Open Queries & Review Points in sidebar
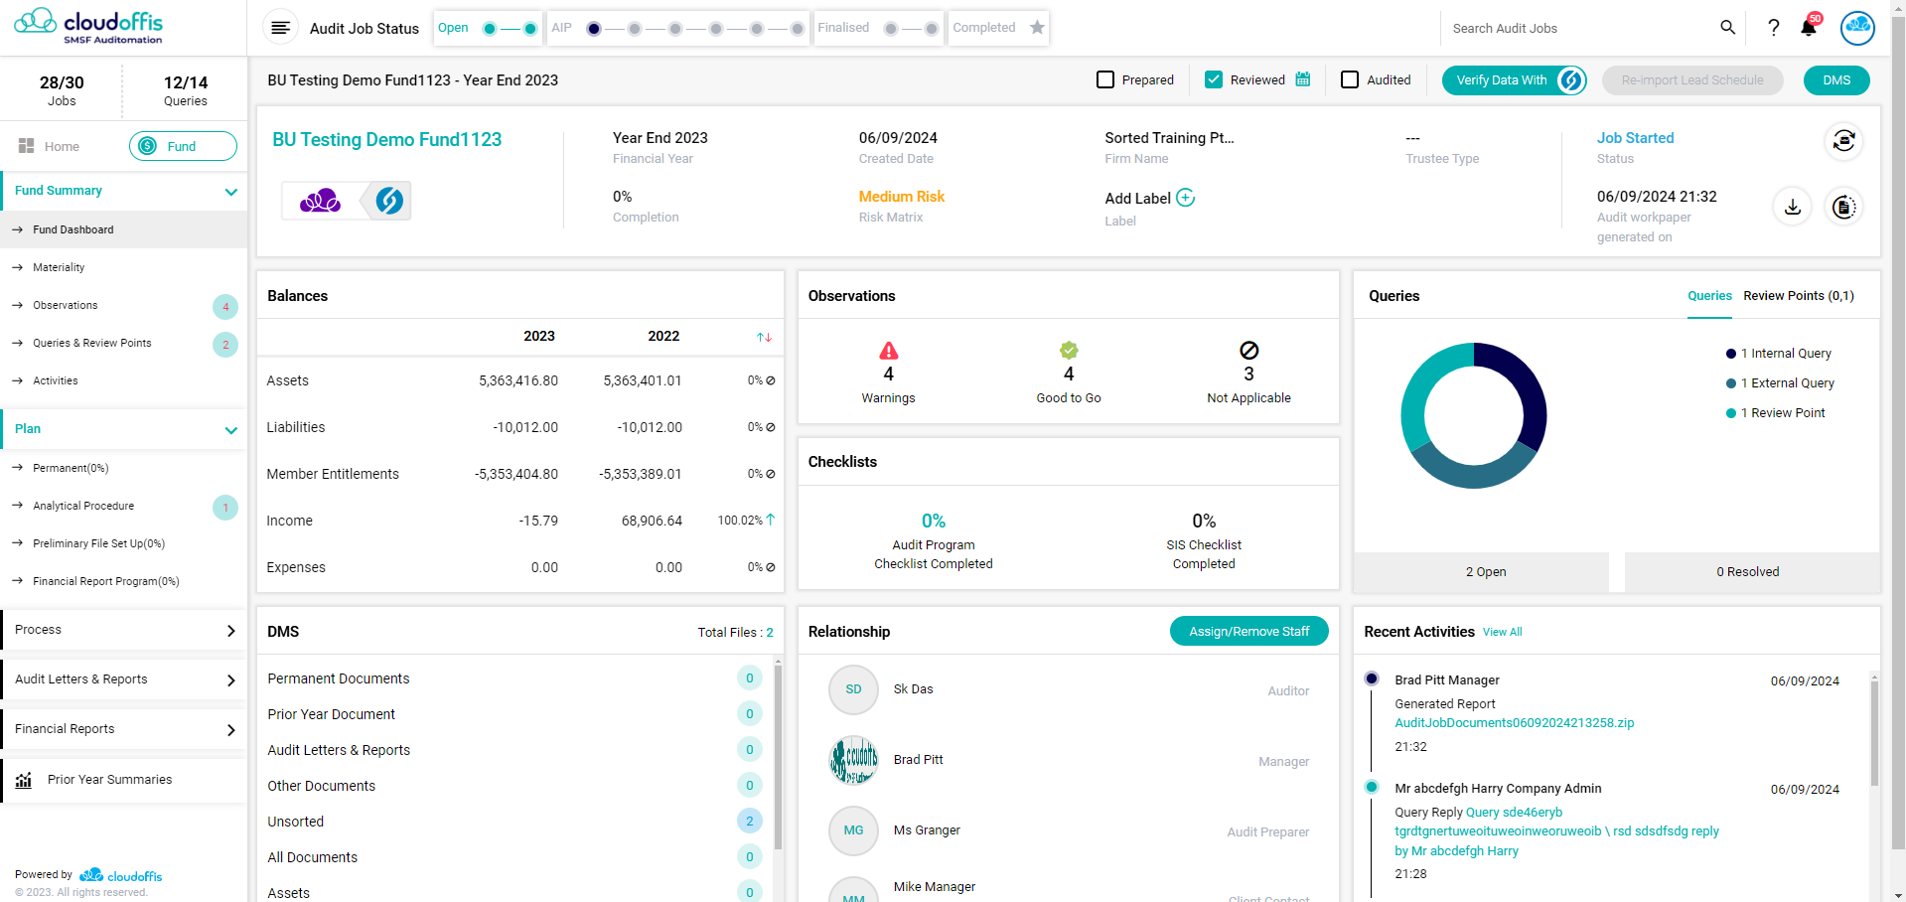 point(123,343)
